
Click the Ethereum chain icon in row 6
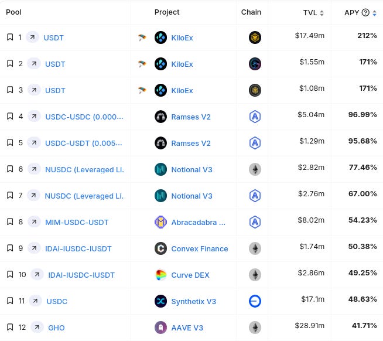[x=255, y=169]
